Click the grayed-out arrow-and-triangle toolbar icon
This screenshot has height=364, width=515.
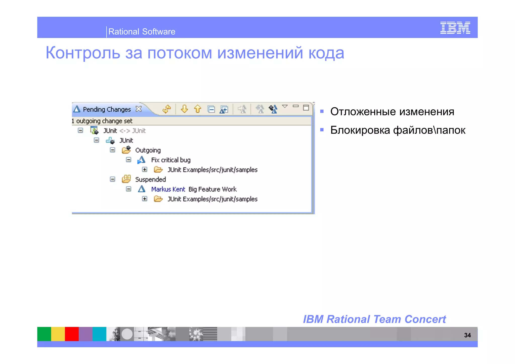click(242, 109)
